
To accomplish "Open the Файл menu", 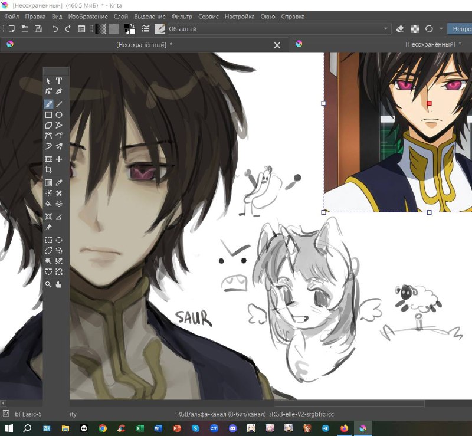I will (x=12, y=17).
